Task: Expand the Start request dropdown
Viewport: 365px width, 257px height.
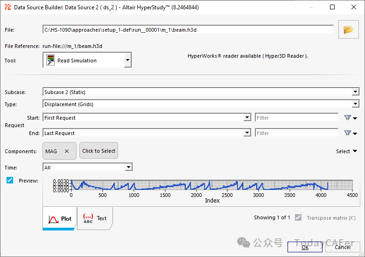Action: point(247,117)
